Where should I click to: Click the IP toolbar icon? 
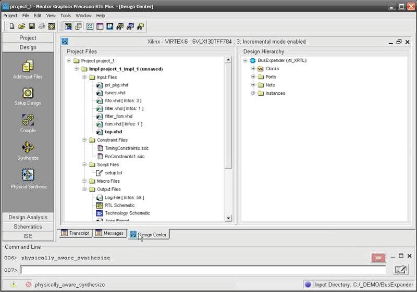point(109,26)
